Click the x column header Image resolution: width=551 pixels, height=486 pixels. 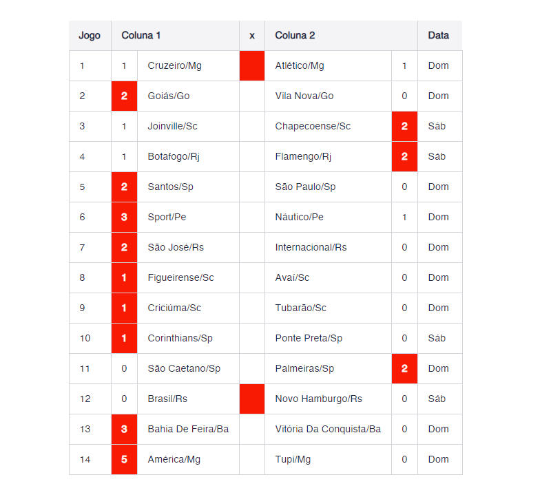252,36
